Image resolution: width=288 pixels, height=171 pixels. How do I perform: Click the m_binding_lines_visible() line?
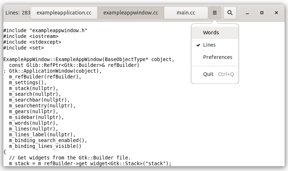pos(45,146)
